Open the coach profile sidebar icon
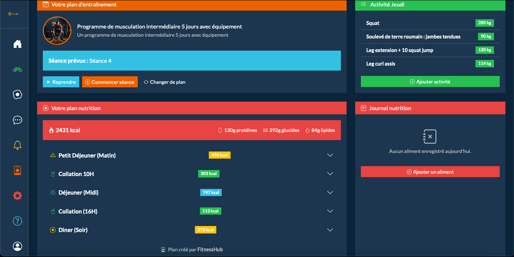Screen dimensions: 514x257 [17, 94]
